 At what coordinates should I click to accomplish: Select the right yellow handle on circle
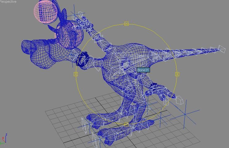[x=177, y=74]
